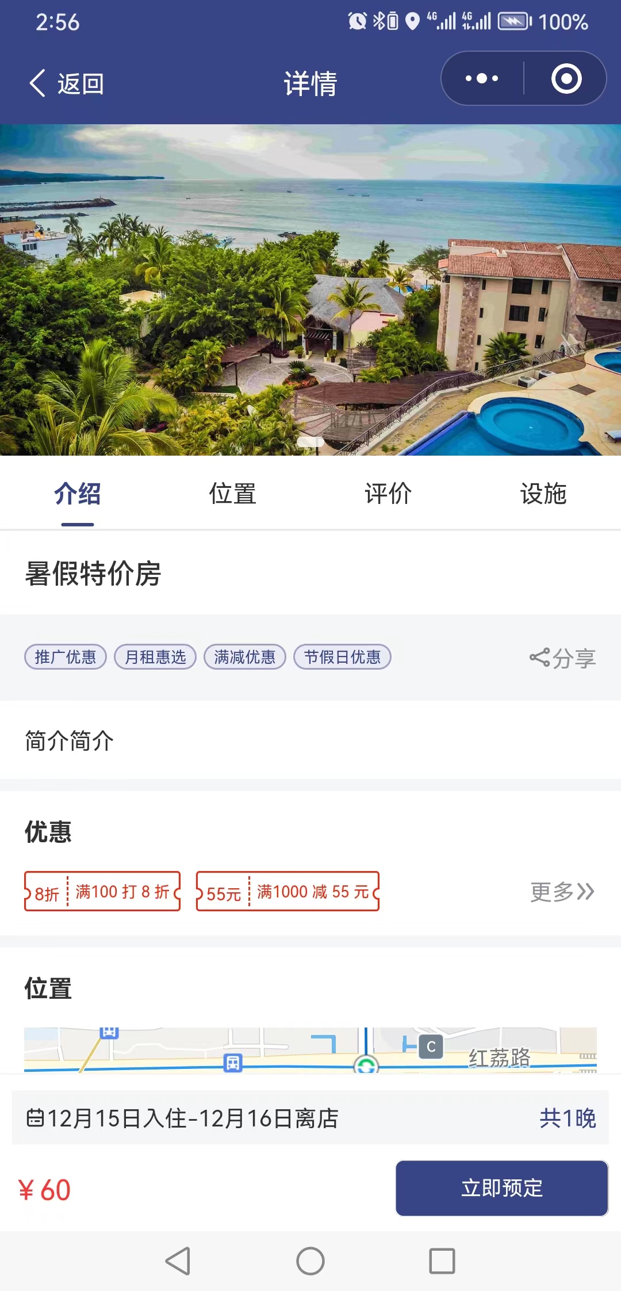The height and width of the screenshot is (1291, 621).
Task: Tap the share icon next to 分享
Action: tap(539, 658)
